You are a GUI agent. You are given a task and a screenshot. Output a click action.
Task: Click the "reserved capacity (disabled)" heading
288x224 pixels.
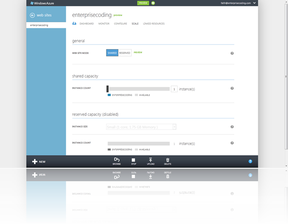(95, 114)
